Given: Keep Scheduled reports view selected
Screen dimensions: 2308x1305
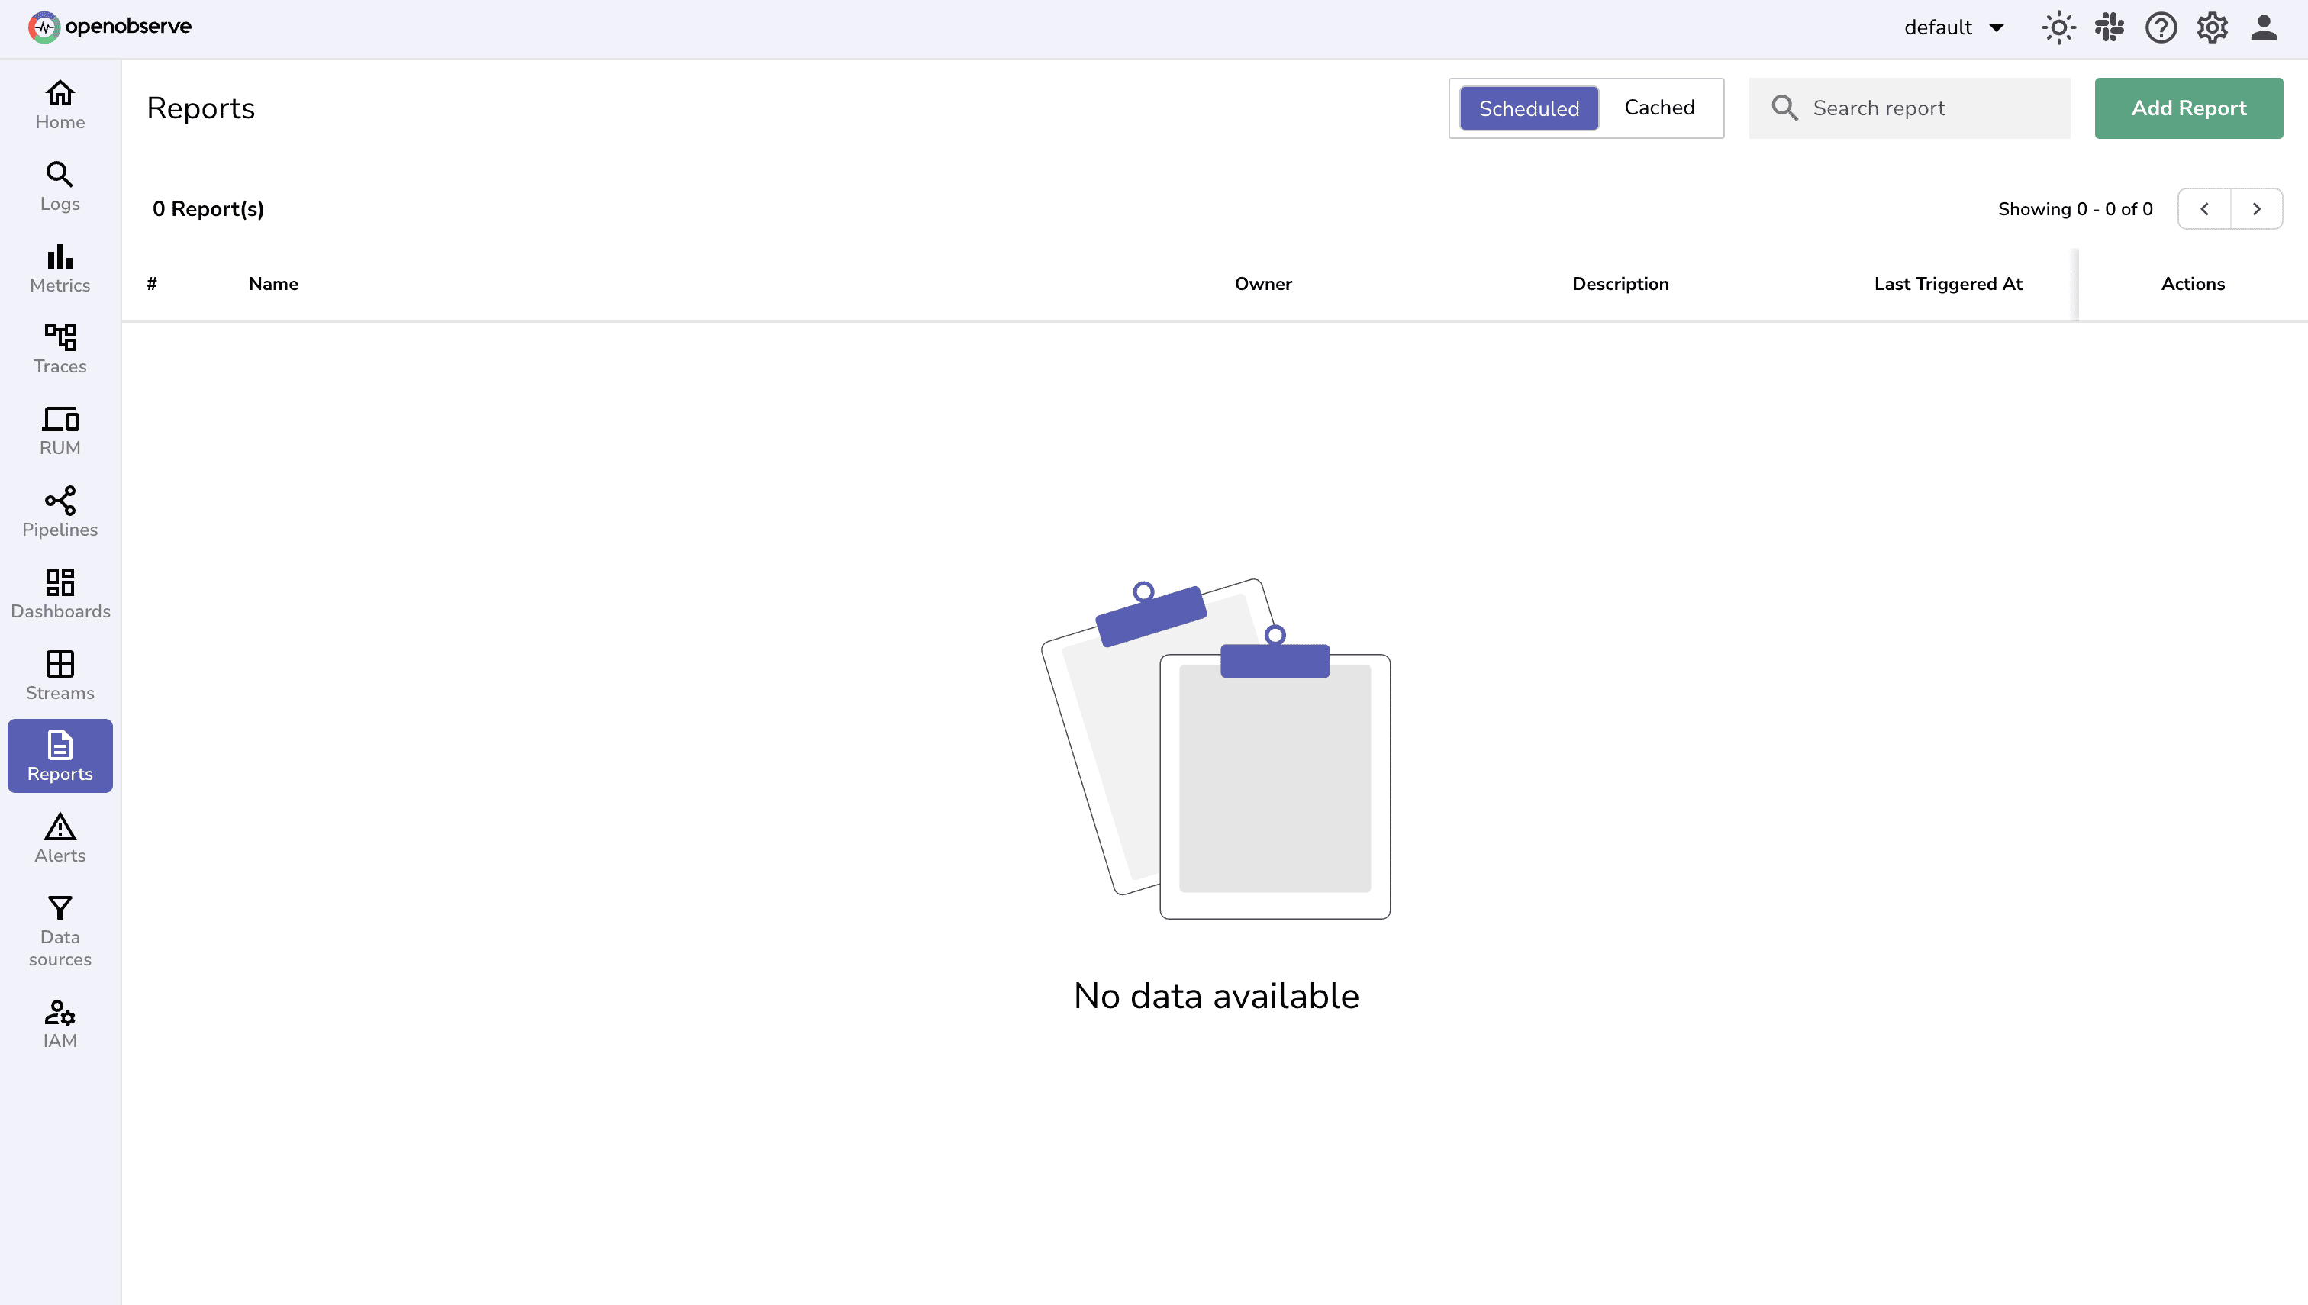Looking at the screenshot, I should [x=1529, y=108].
